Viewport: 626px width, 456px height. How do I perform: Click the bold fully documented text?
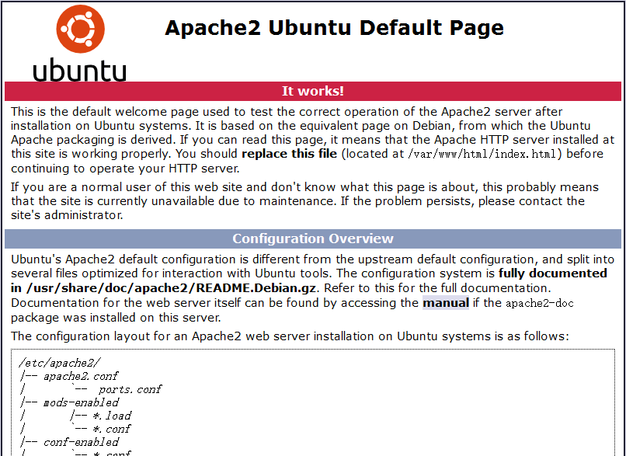(553, 273)
